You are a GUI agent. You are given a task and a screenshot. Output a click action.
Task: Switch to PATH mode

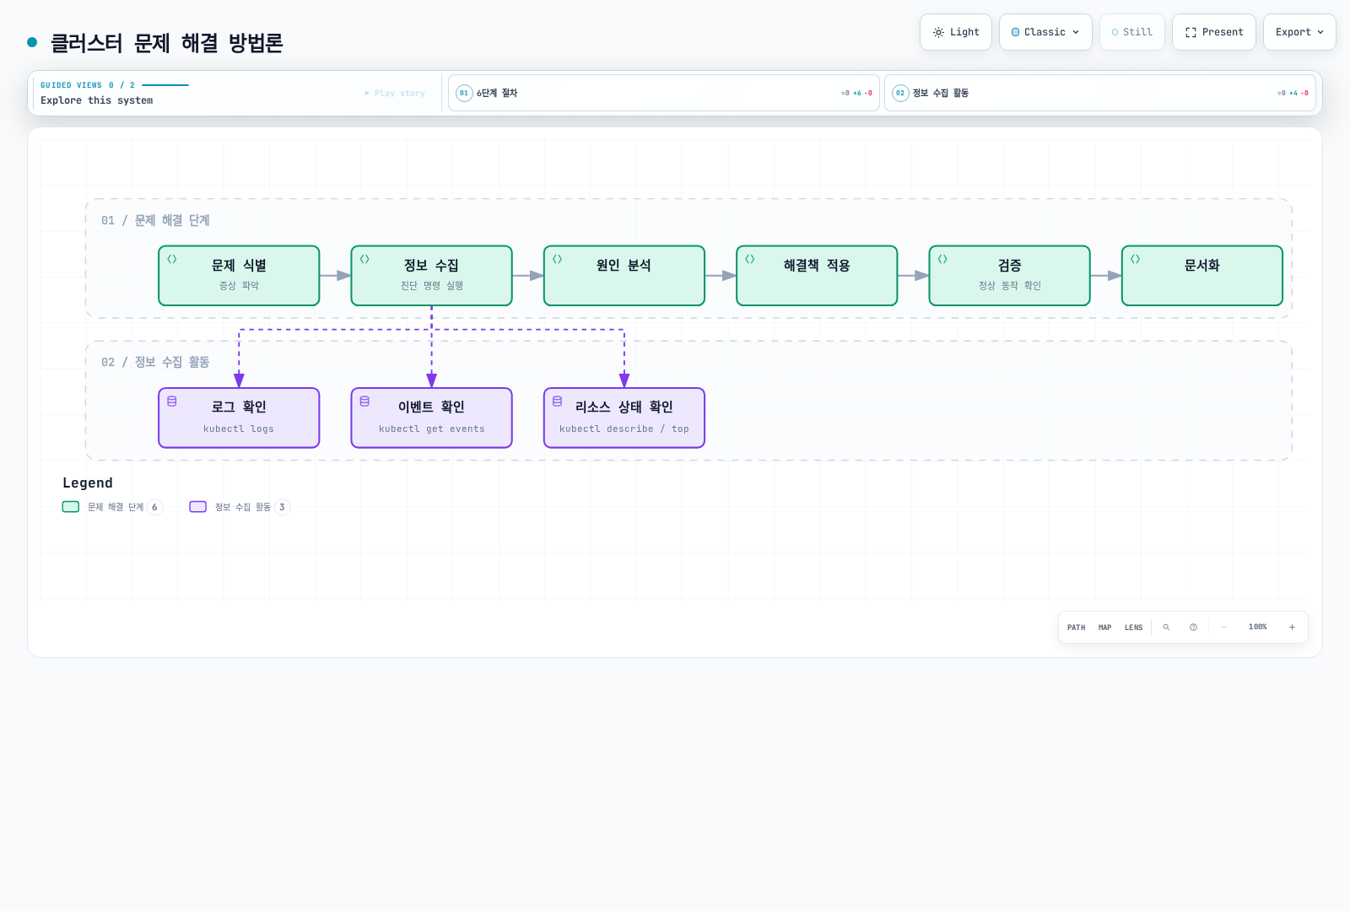[x=1076, y=628]
